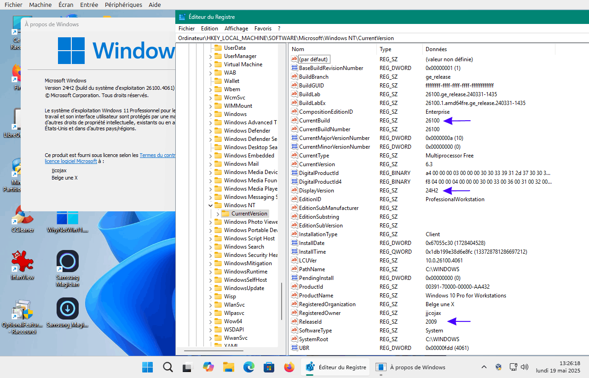Screen dimensions: 589x378
Task: Collapse the Windows NT registry key
Action: pos(211,205)
